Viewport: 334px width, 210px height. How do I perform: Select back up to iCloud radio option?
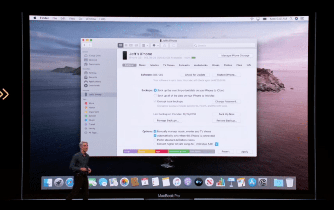[155, 90]
